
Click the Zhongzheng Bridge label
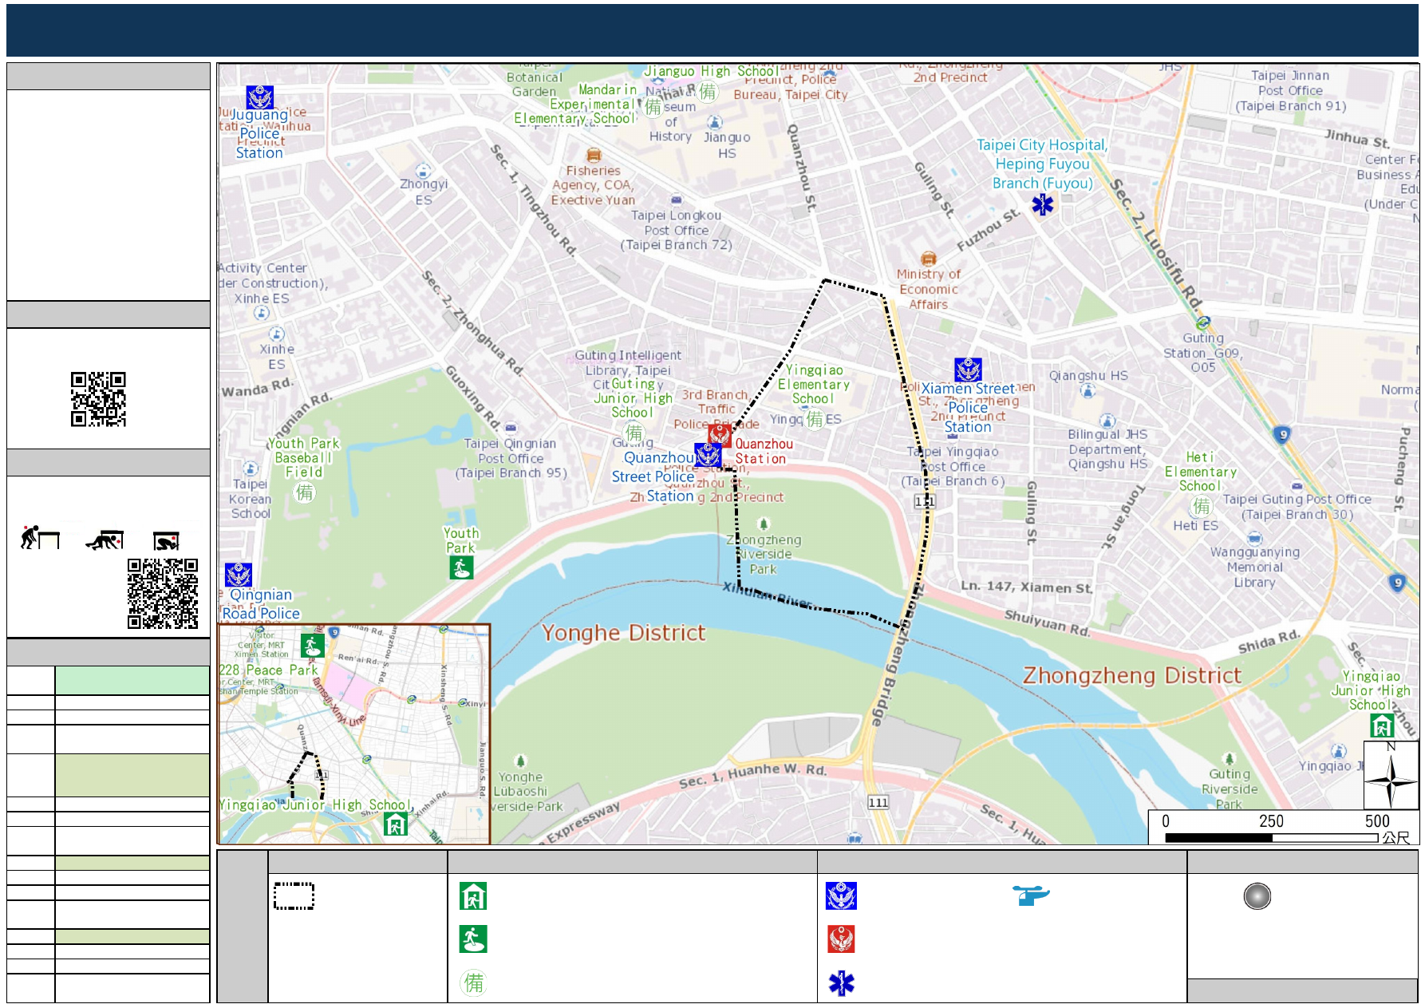pyautogui.click(x=898, y=654)
